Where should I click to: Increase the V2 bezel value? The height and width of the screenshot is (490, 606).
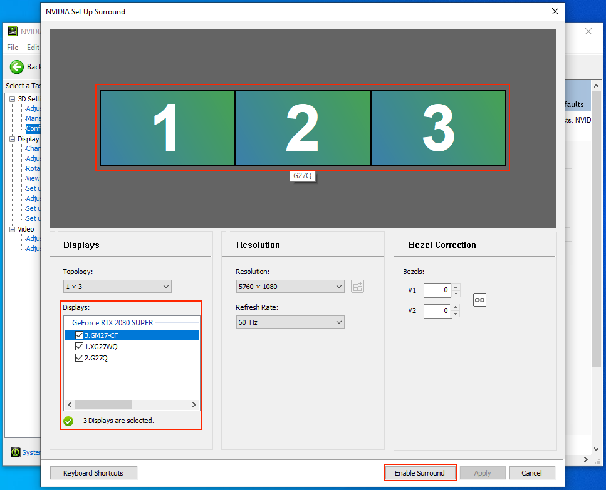(456, 307)
